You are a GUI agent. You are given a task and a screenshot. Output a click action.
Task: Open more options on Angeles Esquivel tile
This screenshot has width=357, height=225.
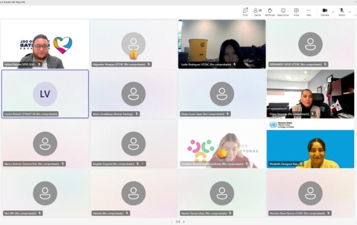tap(142, 164)
